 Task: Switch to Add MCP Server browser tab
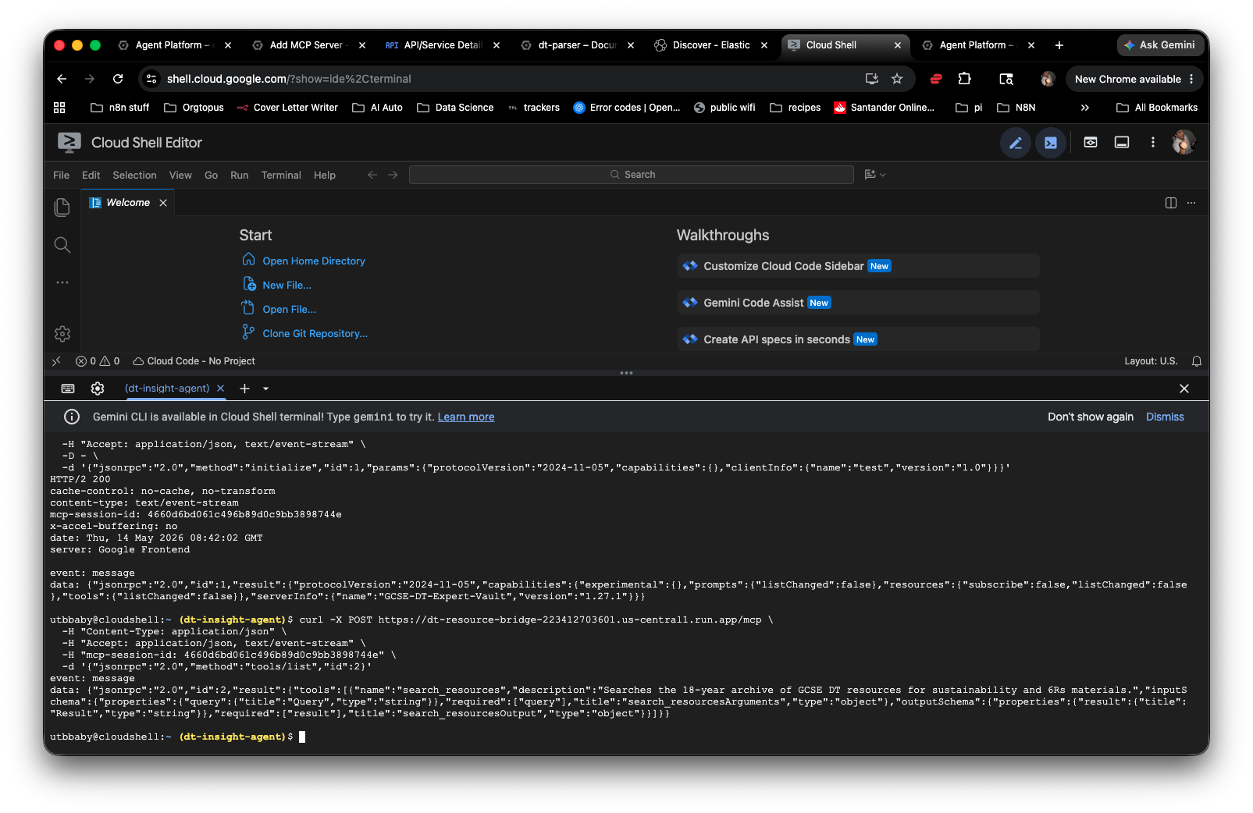point(308,45)
